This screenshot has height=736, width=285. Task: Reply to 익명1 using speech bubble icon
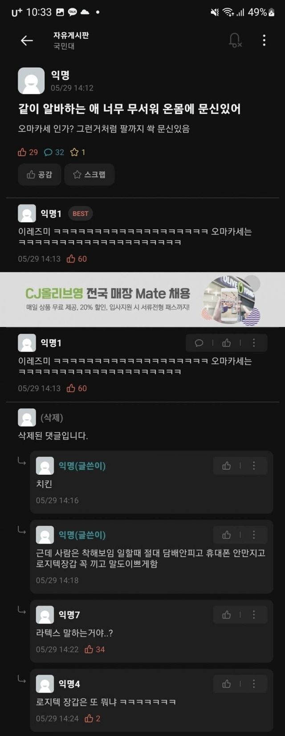199,343
